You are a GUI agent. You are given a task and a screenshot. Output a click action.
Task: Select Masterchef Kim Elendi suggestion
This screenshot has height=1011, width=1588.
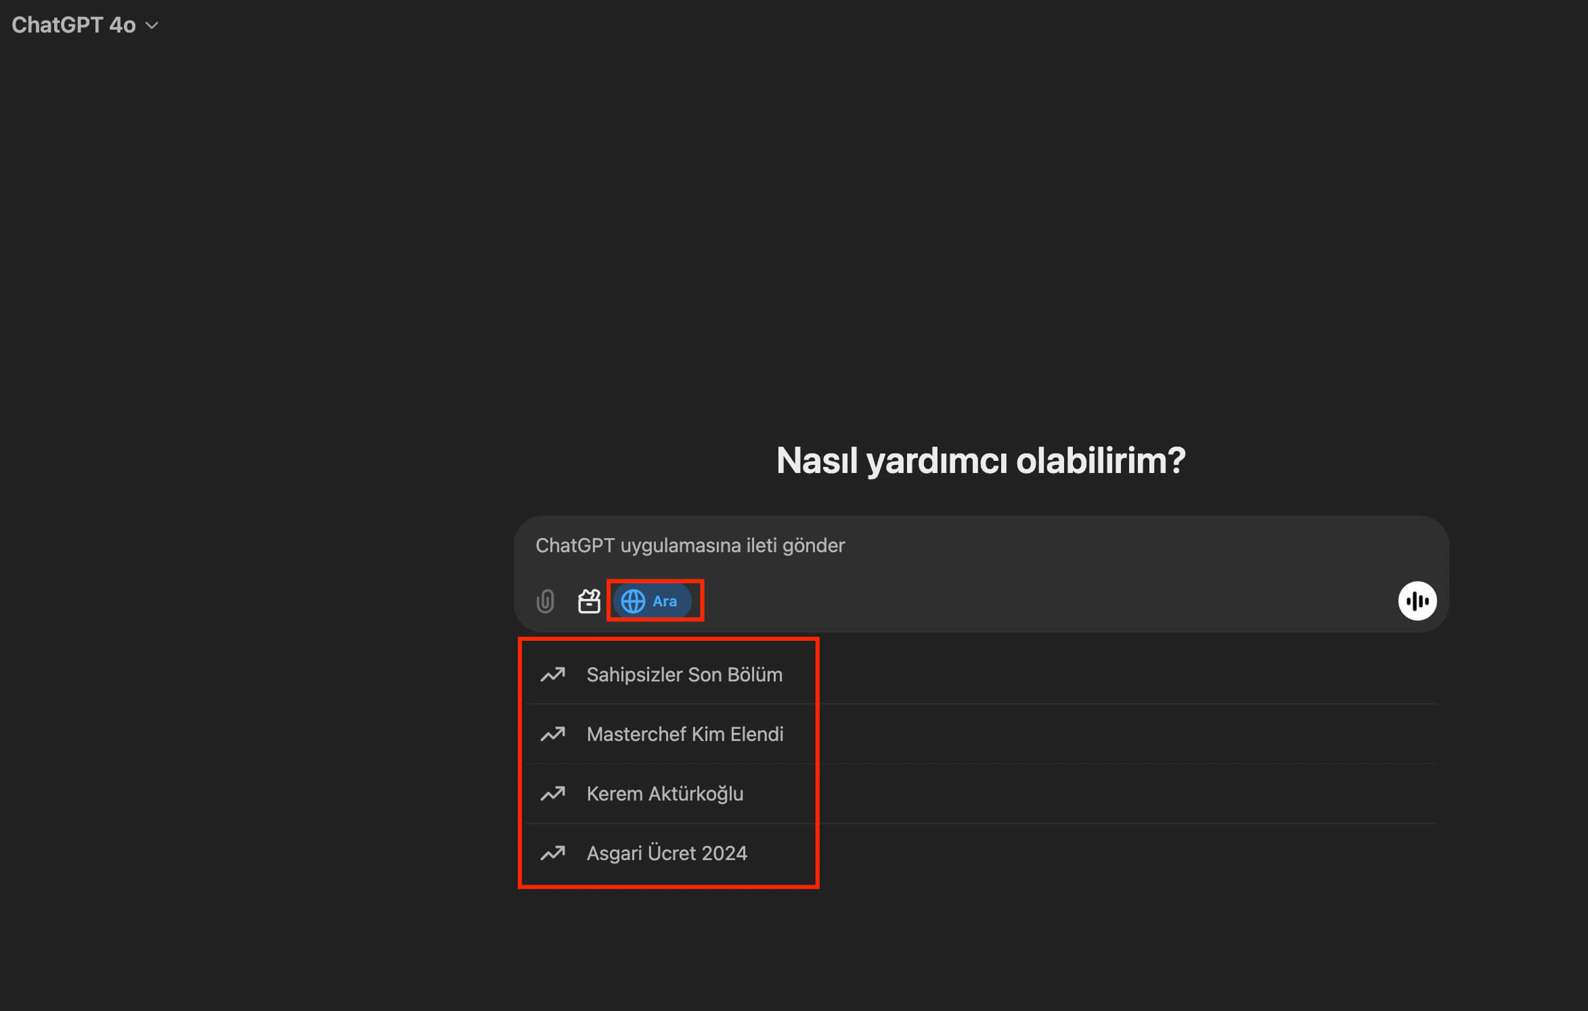684,734
